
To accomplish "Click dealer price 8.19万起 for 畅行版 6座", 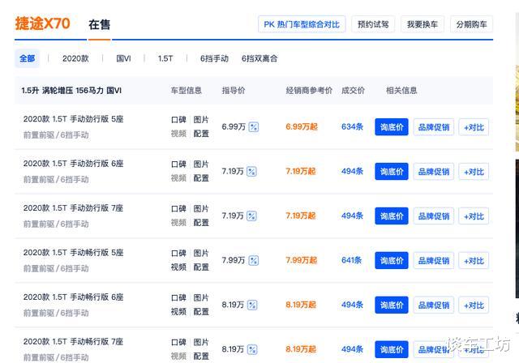I will coord(301,305).
